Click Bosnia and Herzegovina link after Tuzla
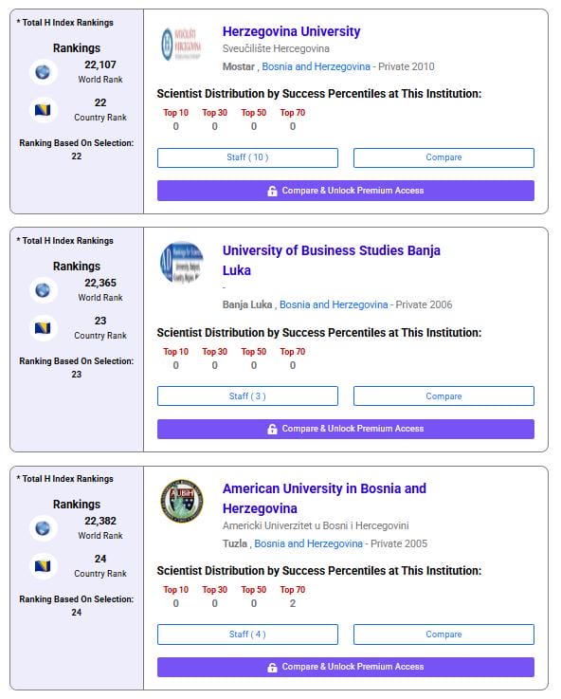 point(308,543)
